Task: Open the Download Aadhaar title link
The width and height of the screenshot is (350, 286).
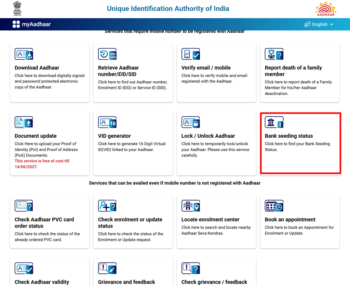Action: (37, 68)
